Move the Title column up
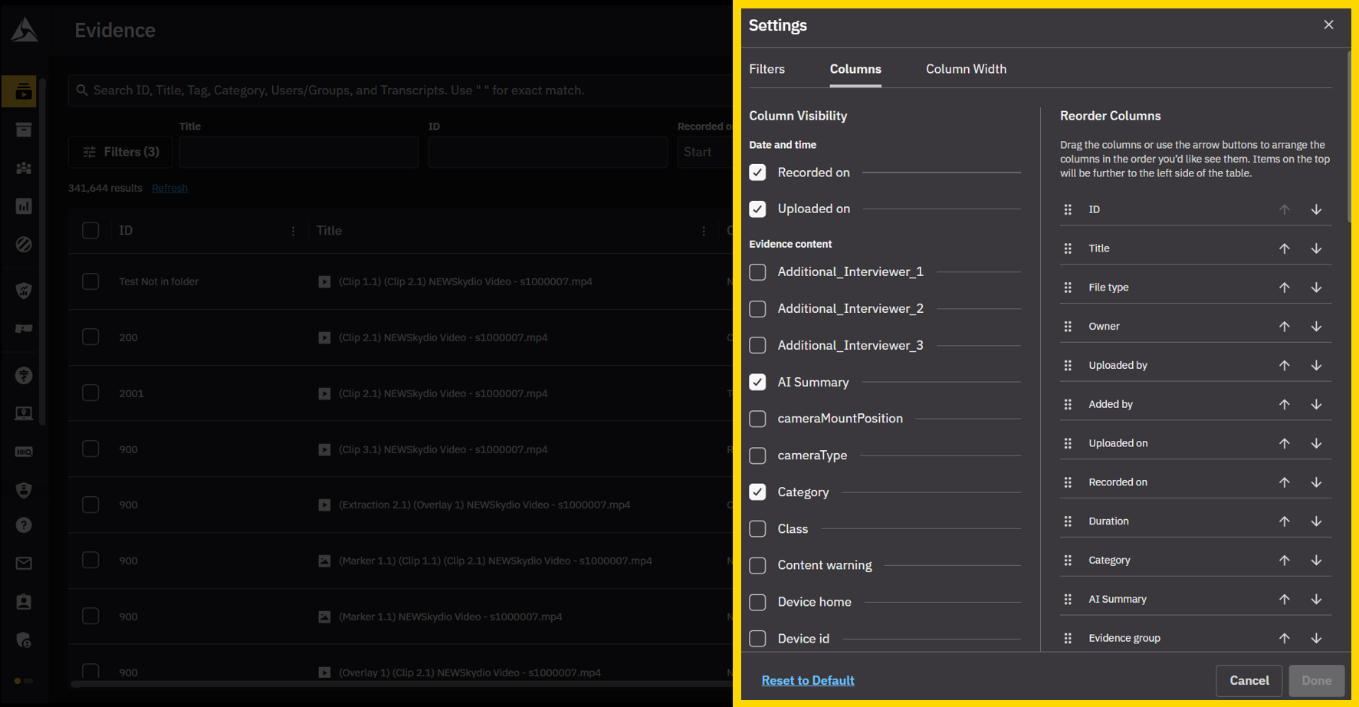 coord(1284,248)
